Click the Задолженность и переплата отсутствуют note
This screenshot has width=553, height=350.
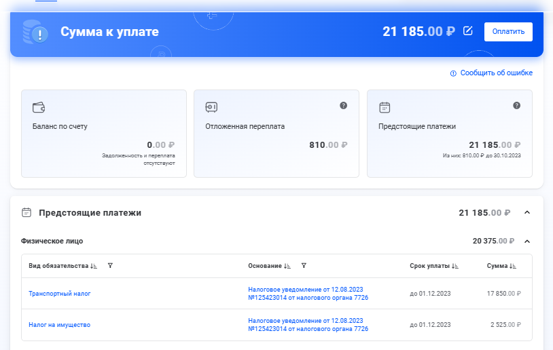click(x=139, y=159)
